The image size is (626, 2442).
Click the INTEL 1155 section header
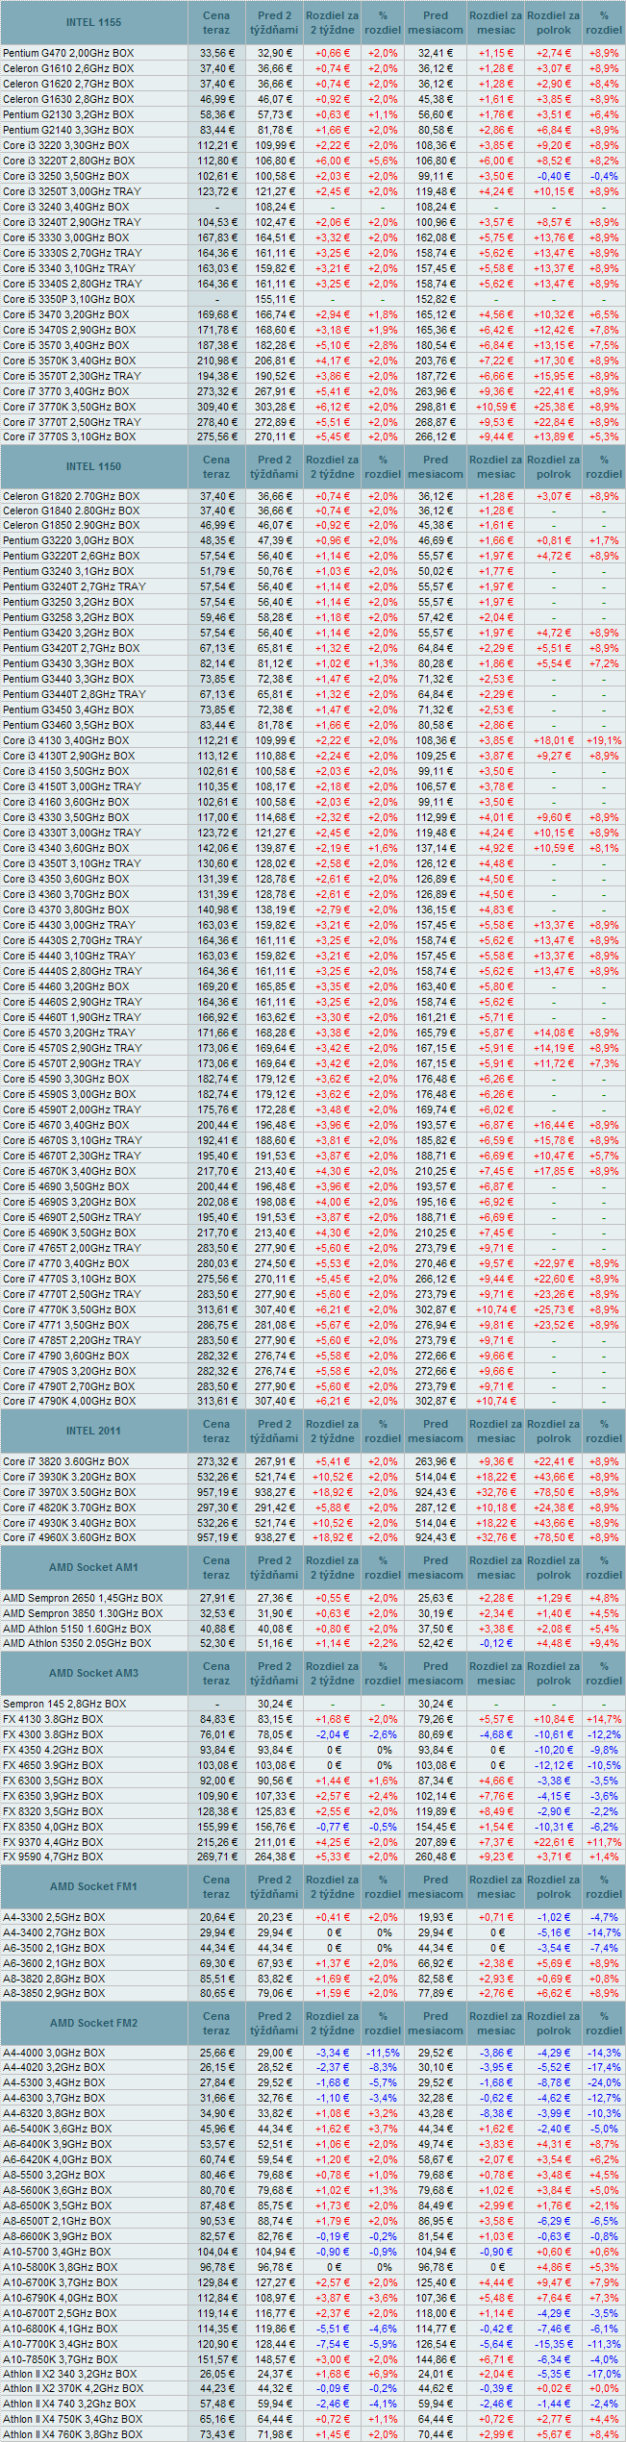coord(93,22)
